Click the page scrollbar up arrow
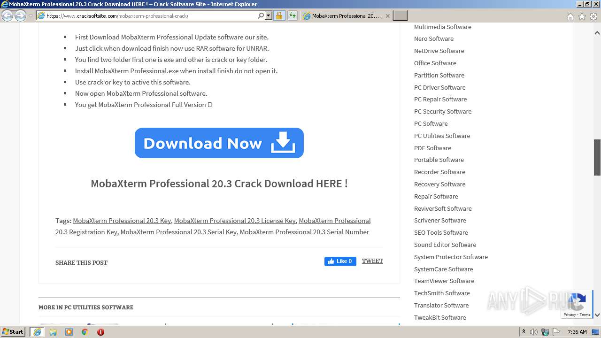This screenshot has width=601, height=338. [x=597, y=33]
